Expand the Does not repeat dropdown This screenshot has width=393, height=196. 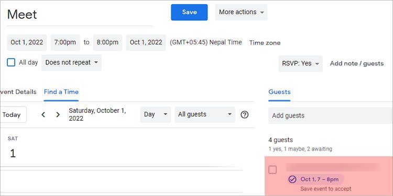click(x=71, y=63)
